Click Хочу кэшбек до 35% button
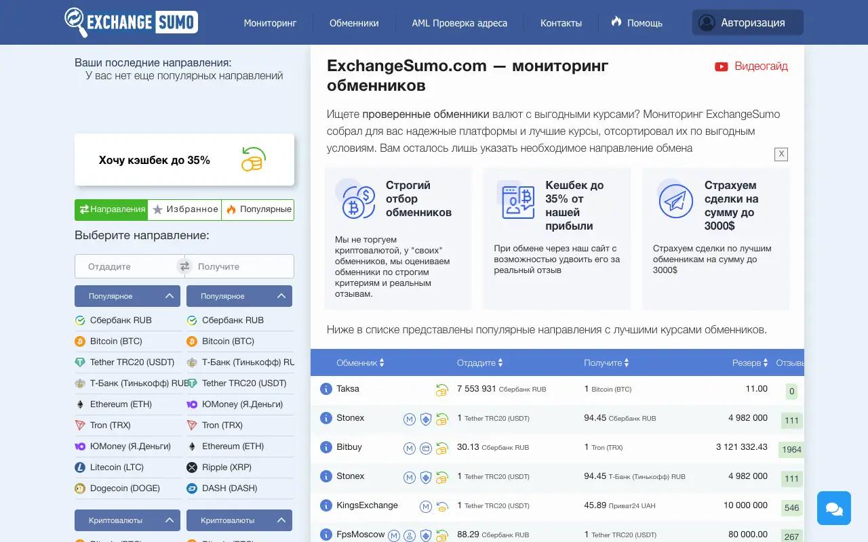This screenshot has width=868, height=542. 184,160
